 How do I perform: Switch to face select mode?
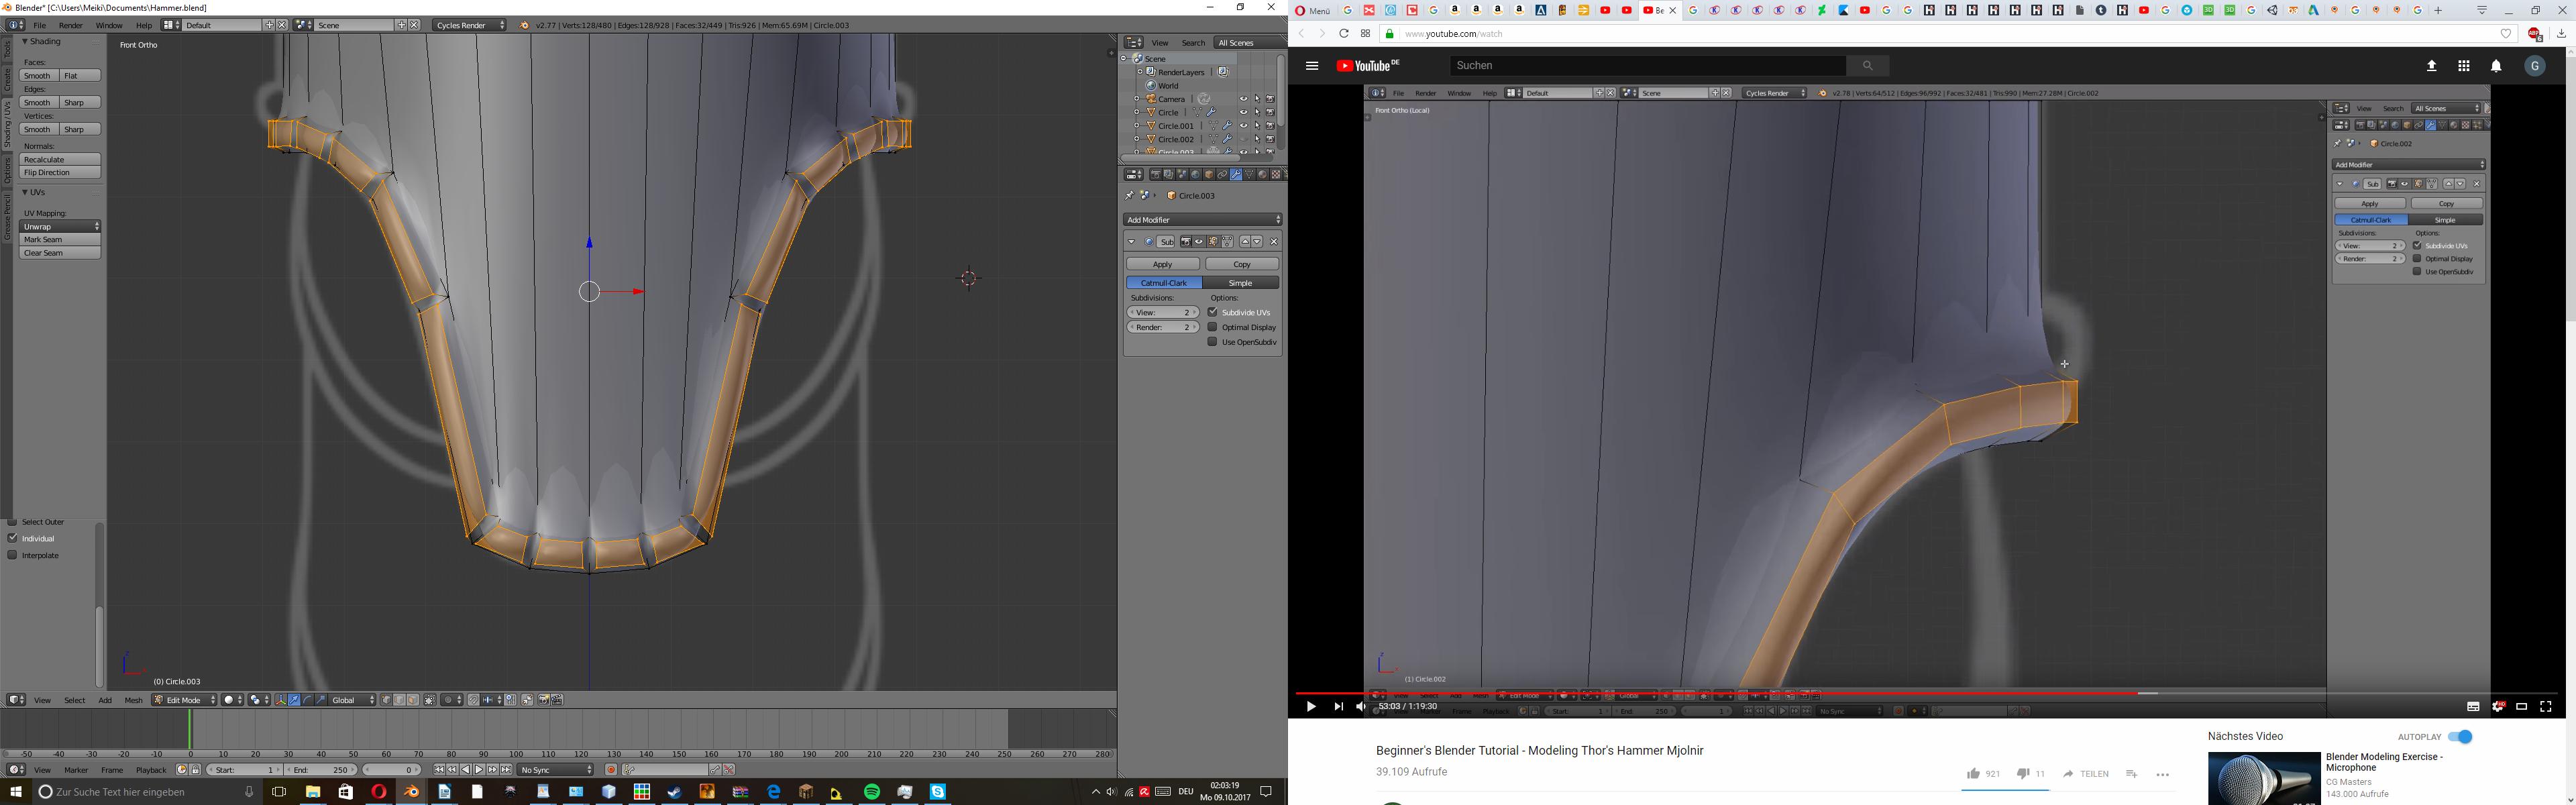point(413,700)
